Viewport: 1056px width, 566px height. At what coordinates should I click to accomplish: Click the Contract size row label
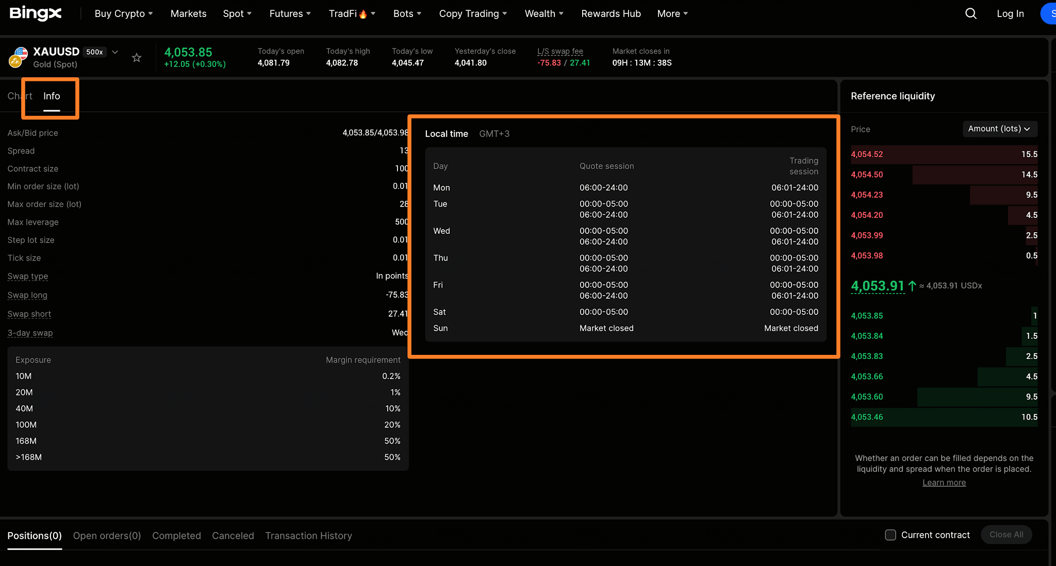pyautogui.click(x=33, y=168)
